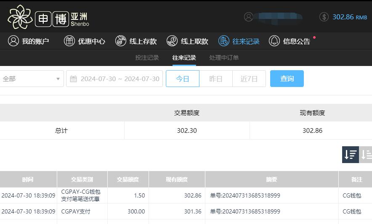Open the date range 2024-07-30 field

(x=114, y=79)
